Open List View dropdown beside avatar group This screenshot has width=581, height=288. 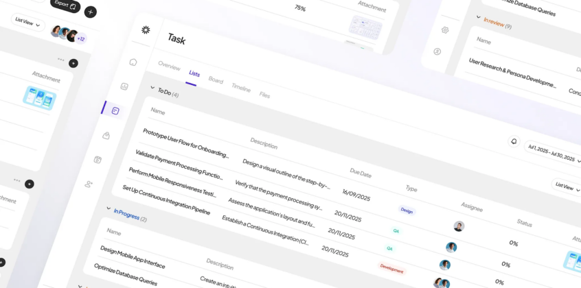point(27,23)
